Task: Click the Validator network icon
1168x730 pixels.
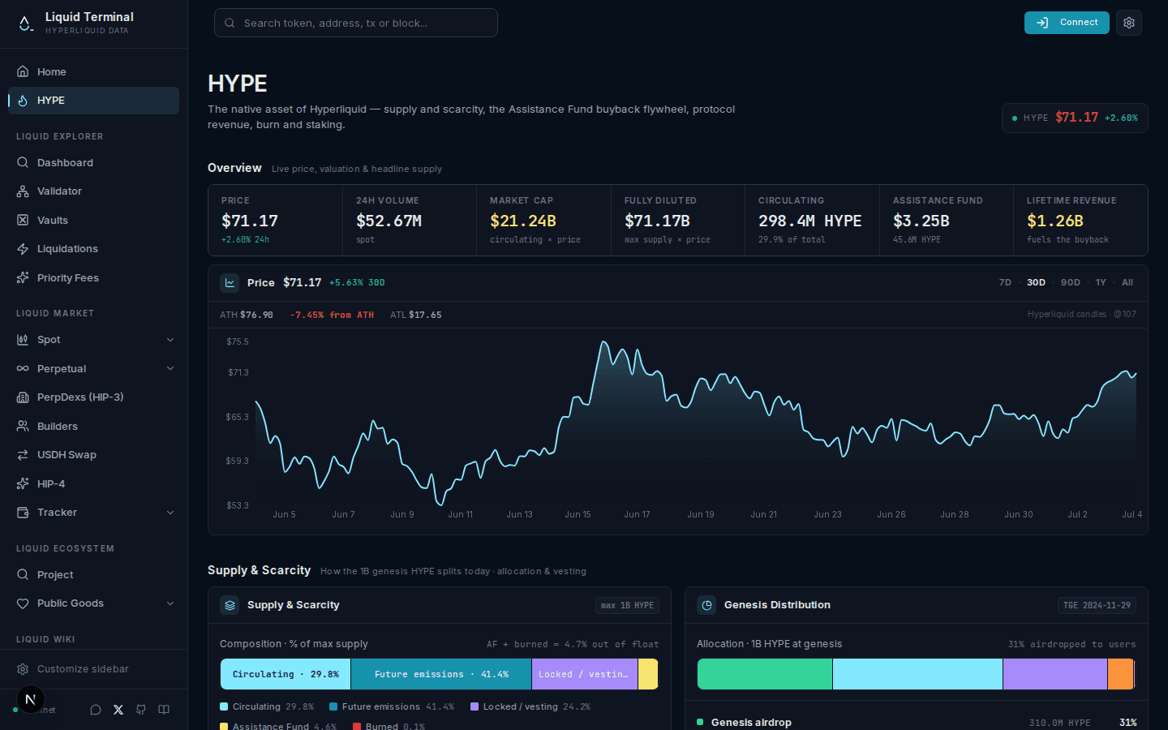Action: tap(23, 191)
